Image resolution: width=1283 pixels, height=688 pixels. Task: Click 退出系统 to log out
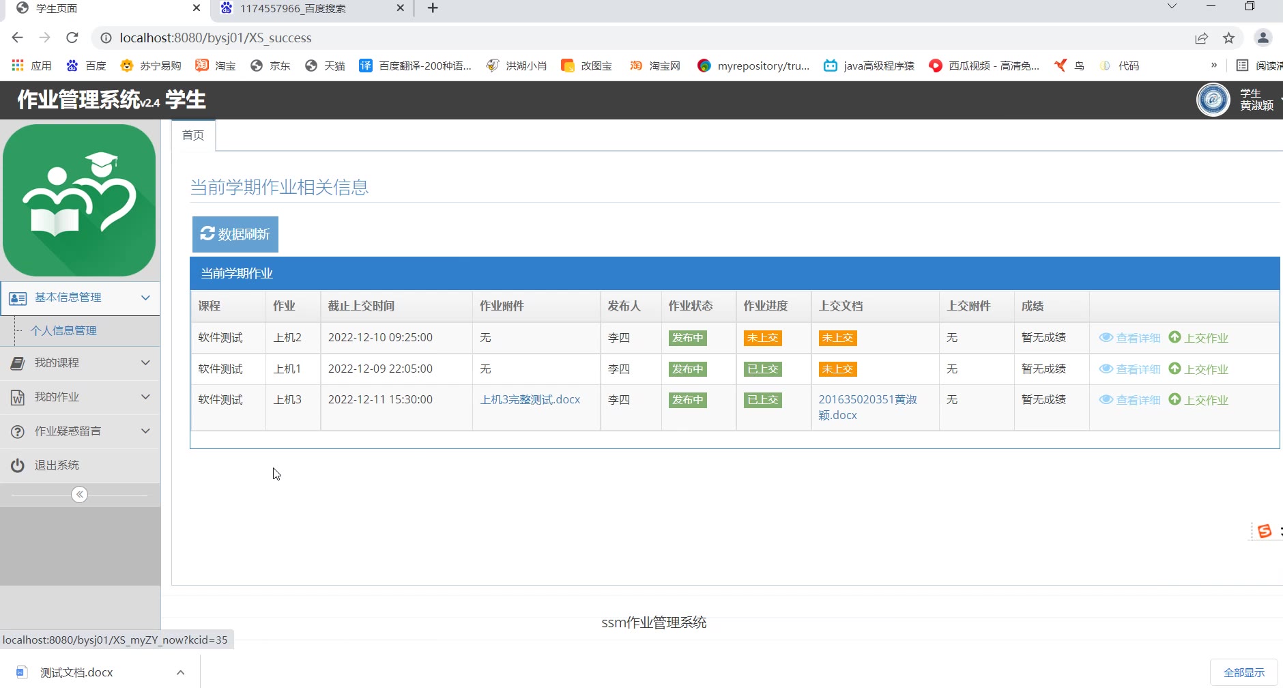click(57, 465)
